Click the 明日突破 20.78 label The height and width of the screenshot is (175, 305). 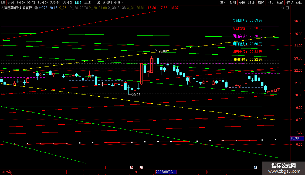(247, 36)
